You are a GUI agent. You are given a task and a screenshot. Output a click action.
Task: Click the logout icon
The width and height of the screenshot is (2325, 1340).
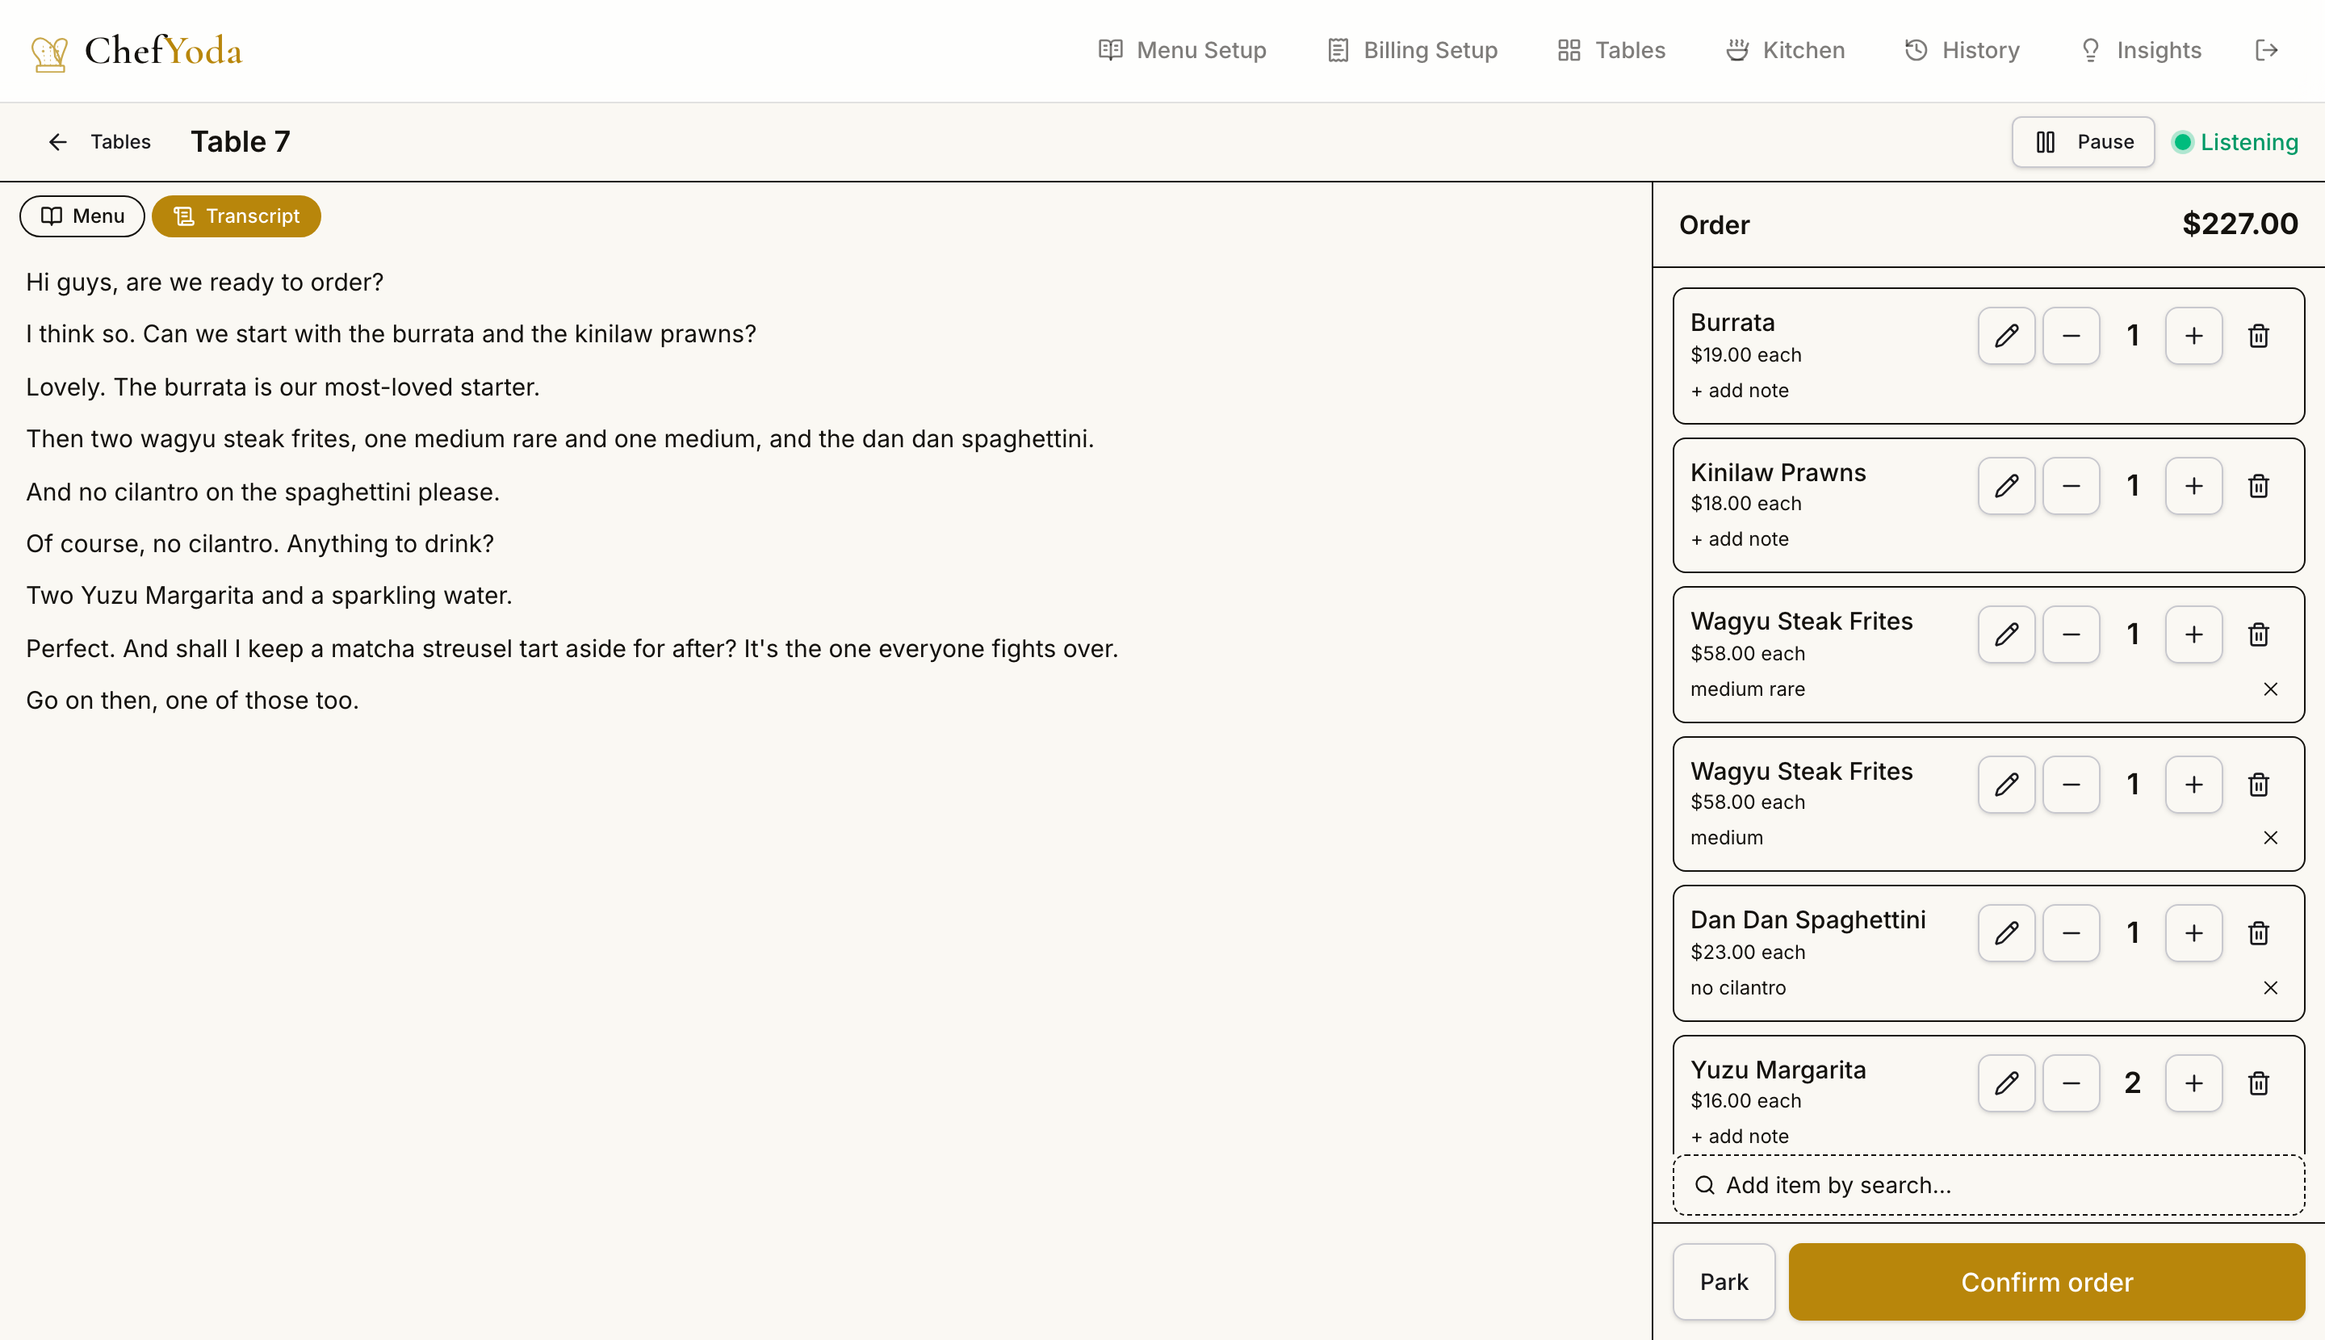(2267, 50)
